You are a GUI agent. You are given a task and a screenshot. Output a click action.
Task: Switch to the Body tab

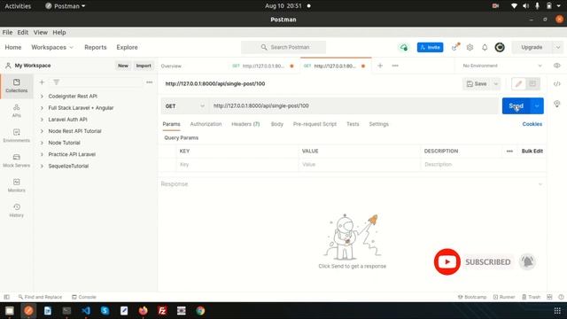(277, 124)
